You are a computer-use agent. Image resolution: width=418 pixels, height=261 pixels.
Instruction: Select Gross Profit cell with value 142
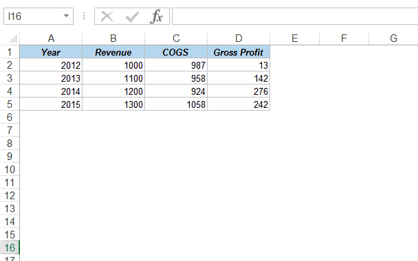[x=239, y=78]
